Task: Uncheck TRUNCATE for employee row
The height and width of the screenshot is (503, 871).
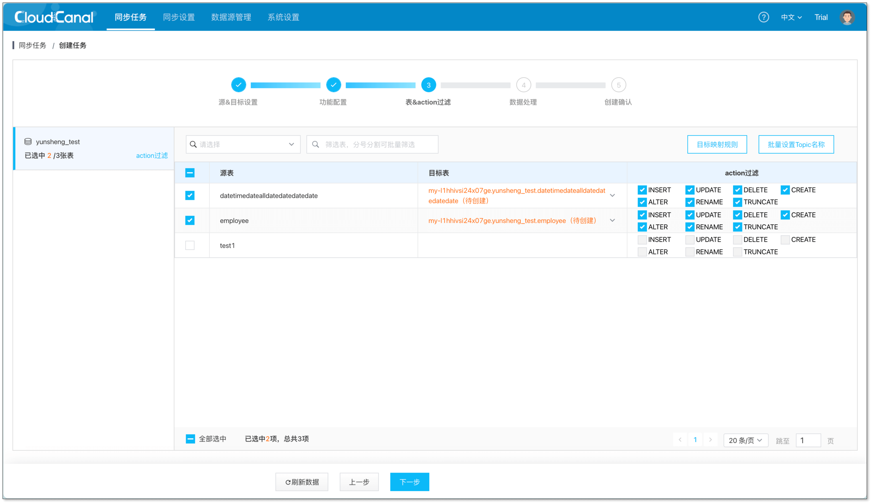Action: click(737, 227)
